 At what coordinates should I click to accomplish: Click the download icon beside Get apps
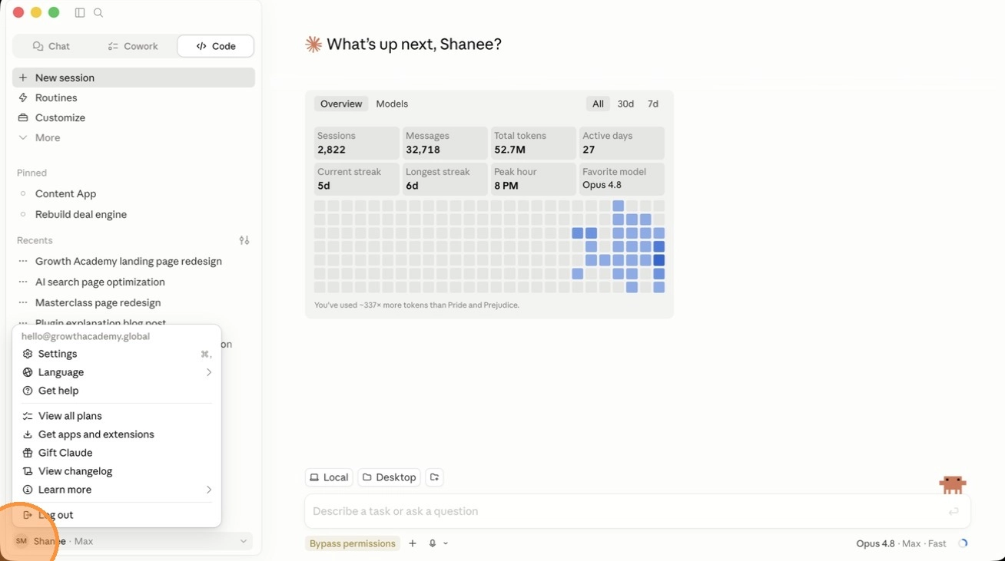[x=28, y=434]
